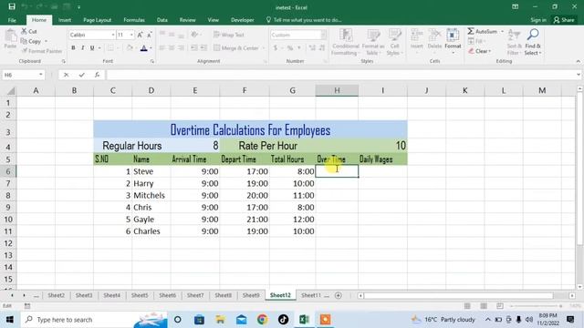Click the taskbar search box

[x=94, y=320]
